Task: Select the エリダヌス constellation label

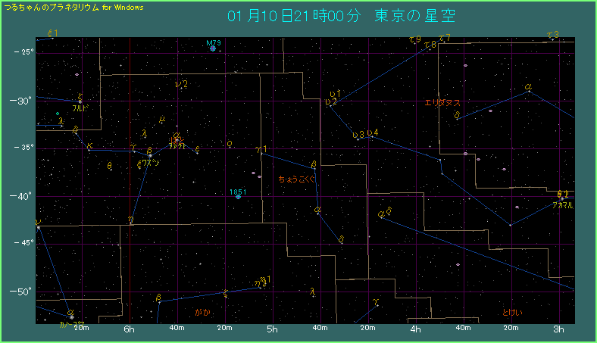Action: point(442,102)
